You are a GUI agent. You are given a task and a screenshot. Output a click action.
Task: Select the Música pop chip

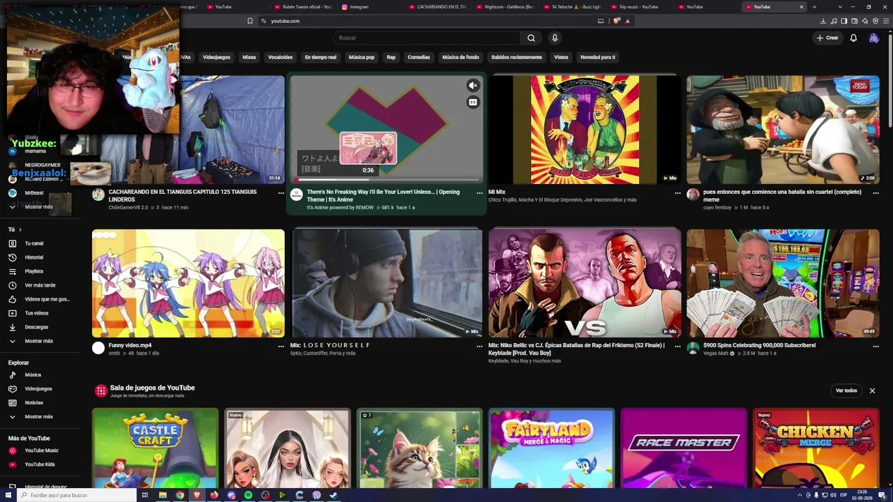361,57
